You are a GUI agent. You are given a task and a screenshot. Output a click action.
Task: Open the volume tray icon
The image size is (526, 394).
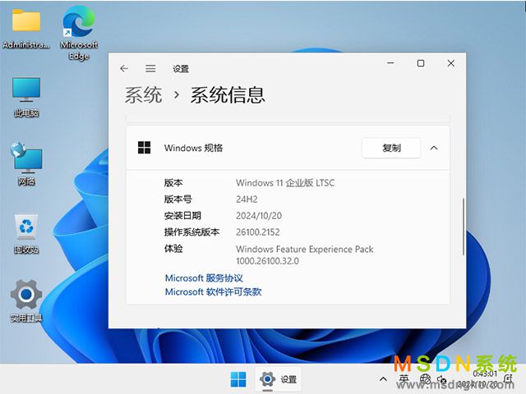pos(441,380)
